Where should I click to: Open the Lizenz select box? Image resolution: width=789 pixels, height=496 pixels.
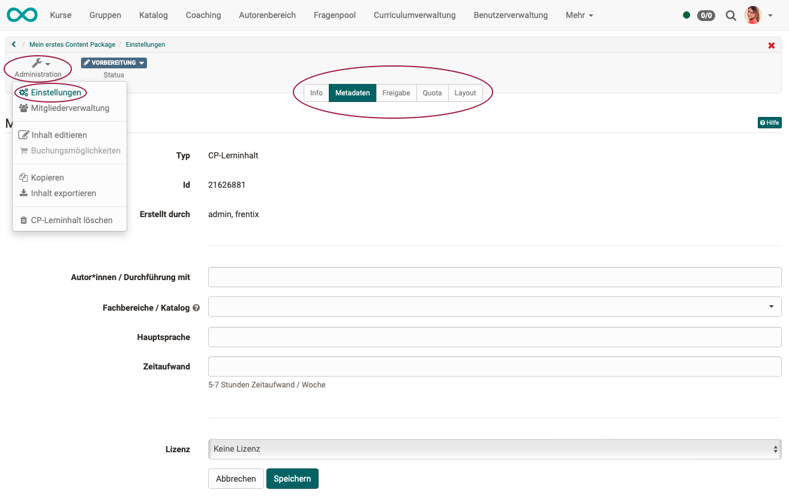coord(494,449)
